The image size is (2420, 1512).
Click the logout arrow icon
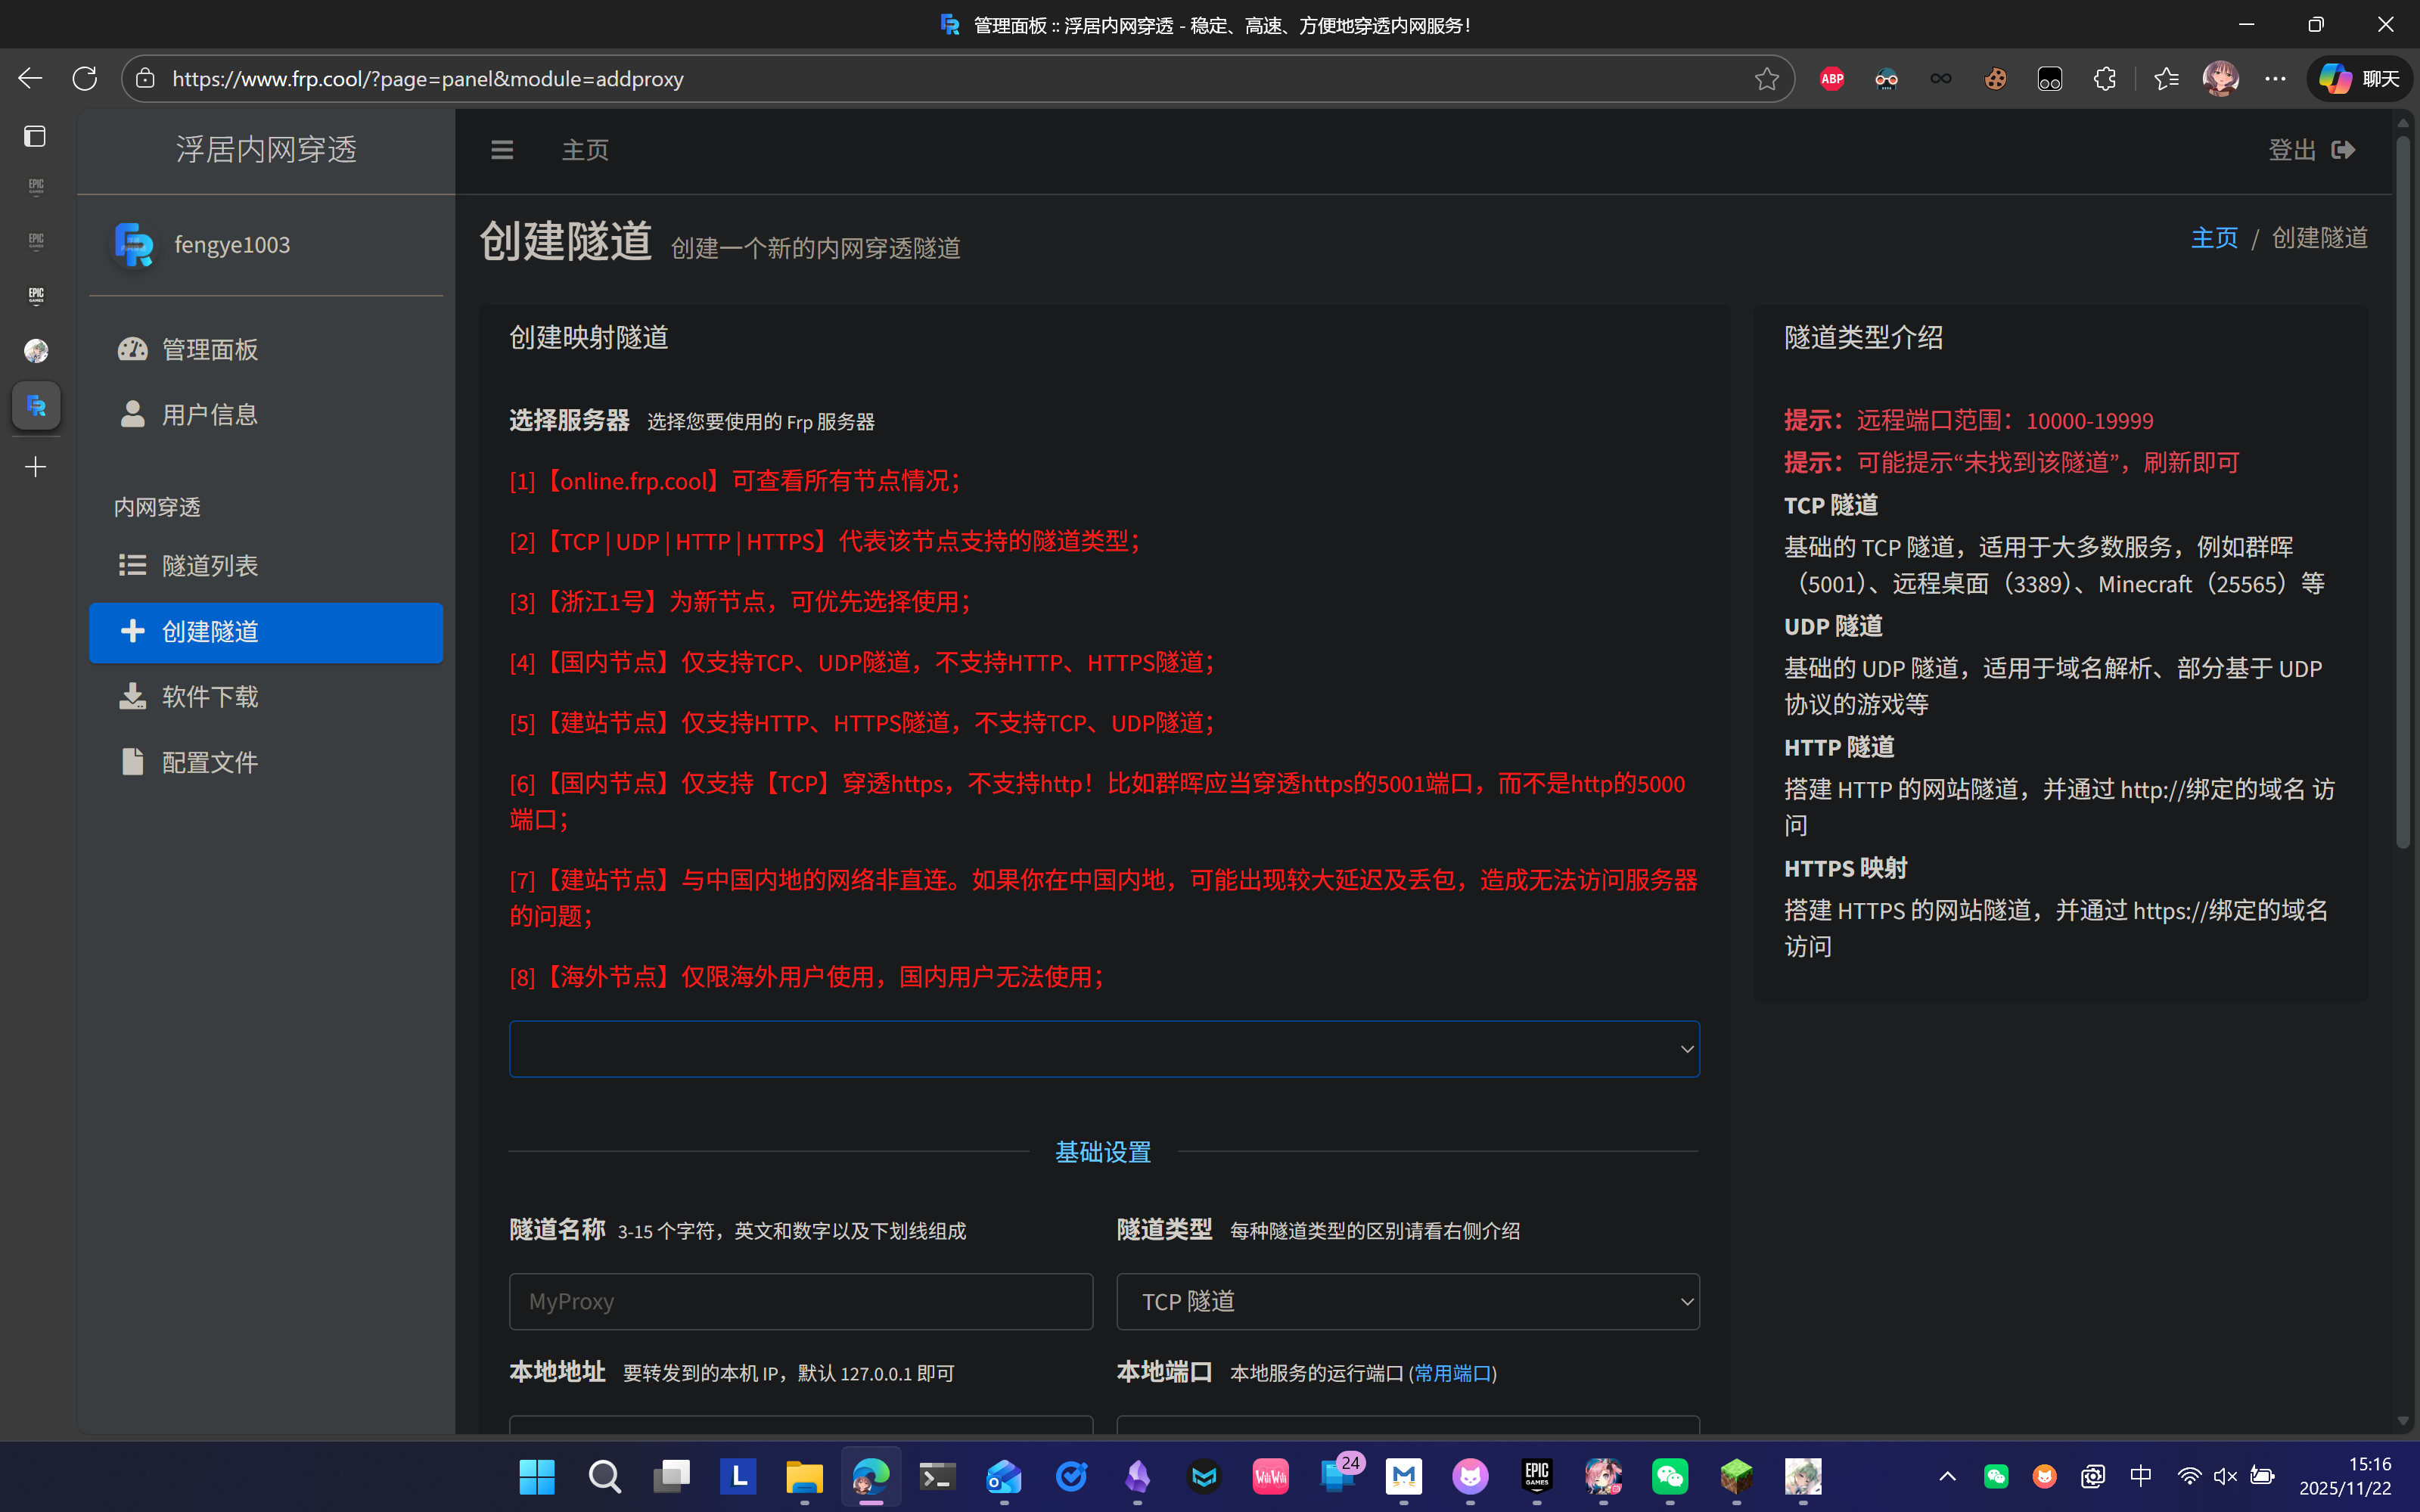pos(2343,150)
